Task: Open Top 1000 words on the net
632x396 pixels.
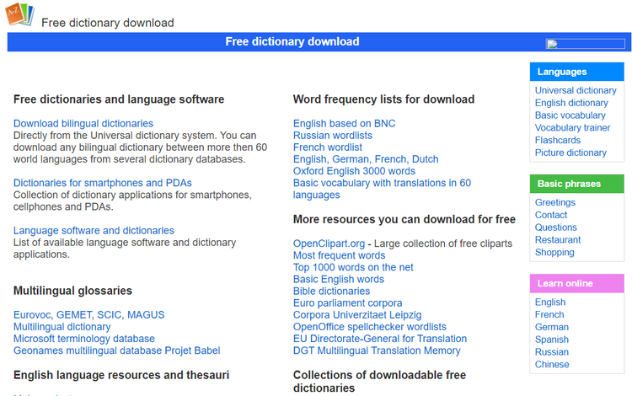Action: coord(353,267)
